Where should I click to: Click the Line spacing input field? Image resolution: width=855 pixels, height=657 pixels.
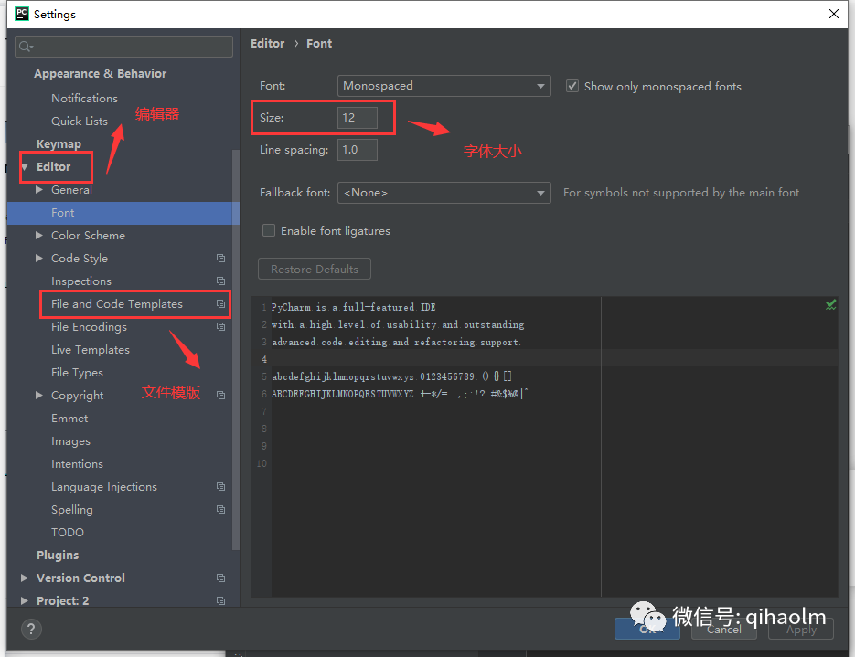[x=358, y=150]
